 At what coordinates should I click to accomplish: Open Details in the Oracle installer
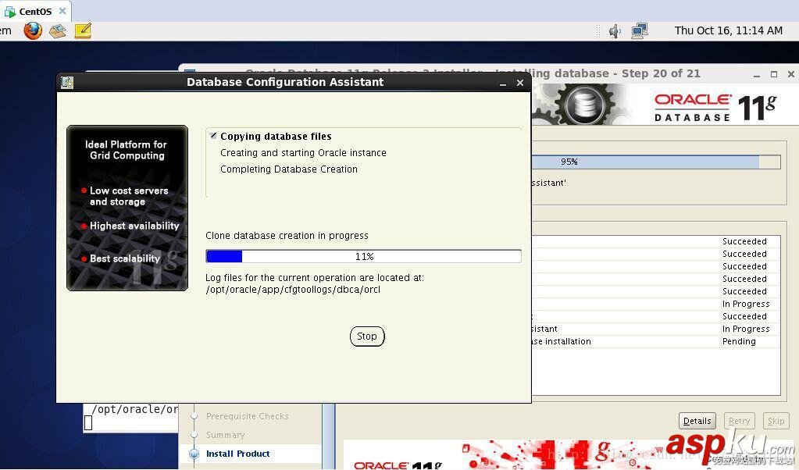697,421
